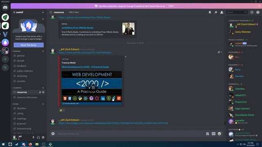The width and height of the screenshot is (262, 147).
Task: Click the thumbs-up reaction under the video embed
Action: 62,110
